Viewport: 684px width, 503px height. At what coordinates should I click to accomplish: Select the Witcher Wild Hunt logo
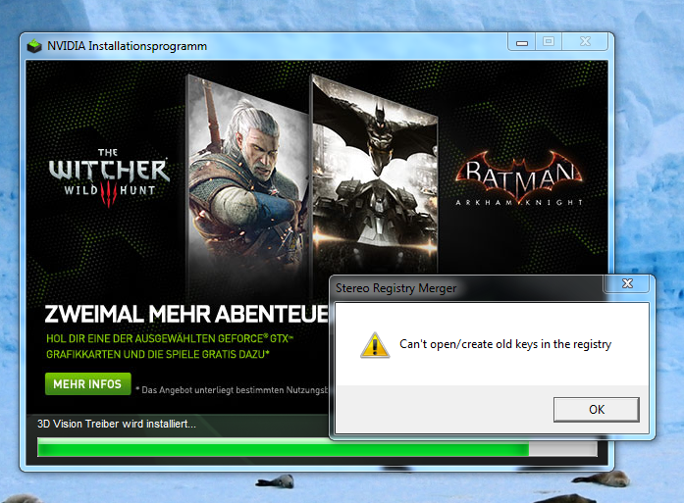109,177
